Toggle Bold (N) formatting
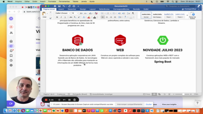Image resolution: width=203 pixels, height=114 pixels. pos(57,17)
